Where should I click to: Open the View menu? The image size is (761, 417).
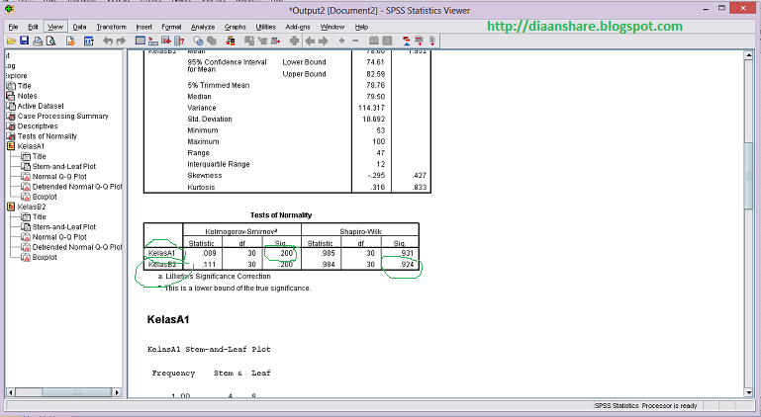pyautogui.click(x=55, y=27)
